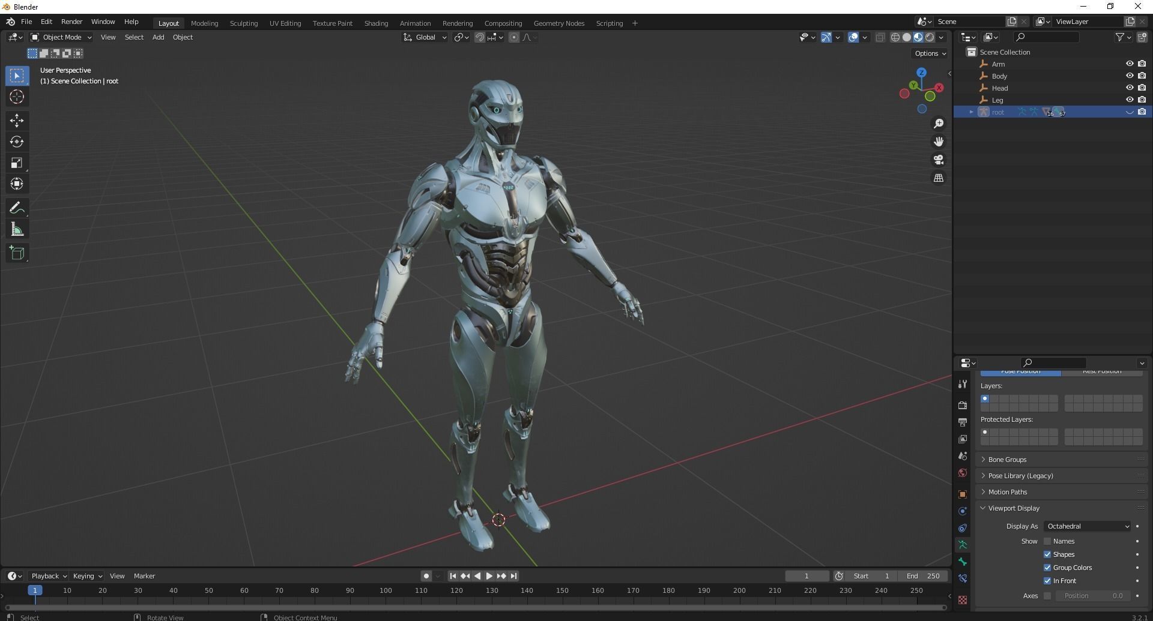
Task: Select the Scale tool
Action: tap(17, 163)
